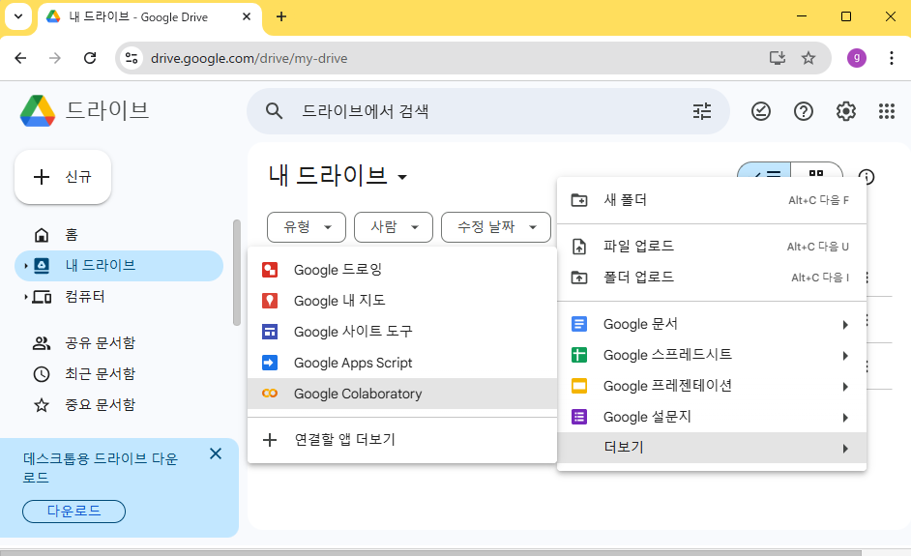Close the 내 드라이브 browser tab
This screenshot has height=556, width=911.
point(247,16)
